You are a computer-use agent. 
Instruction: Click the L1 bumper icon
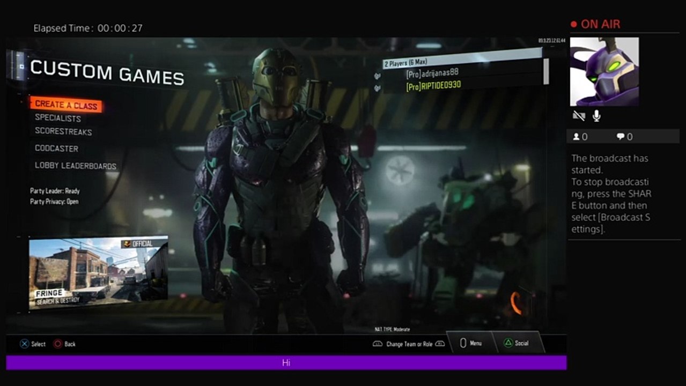pos(378,344)
